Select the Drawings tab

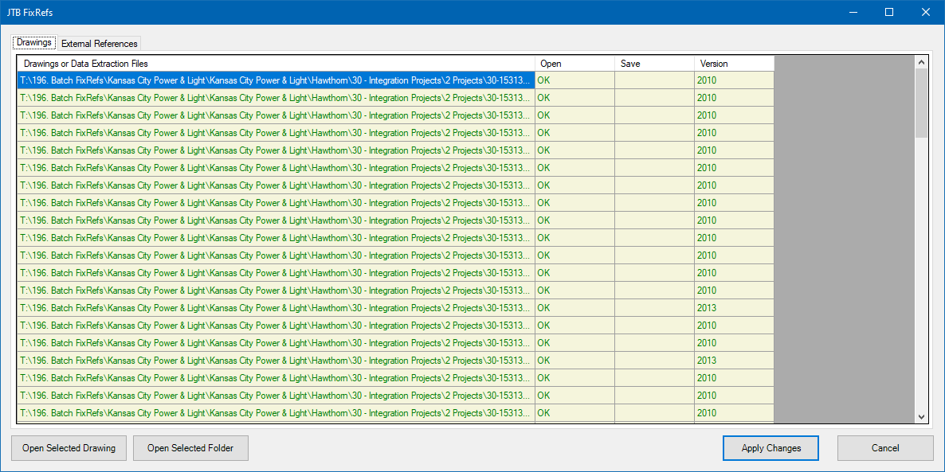[x=33, y=43]
